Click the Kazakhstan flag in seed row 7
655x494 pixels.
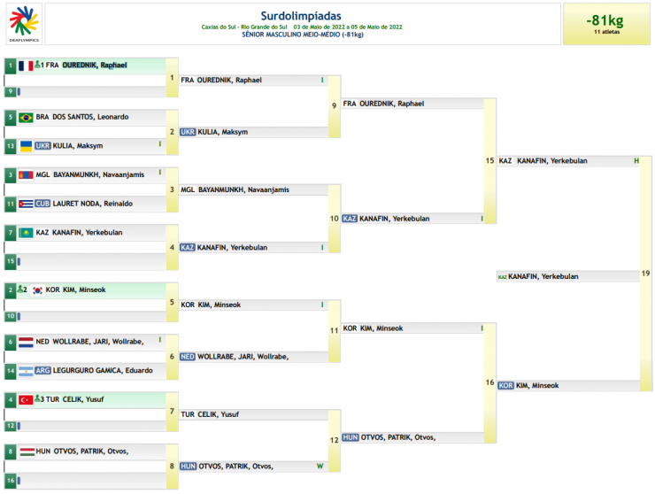(26, 233)
